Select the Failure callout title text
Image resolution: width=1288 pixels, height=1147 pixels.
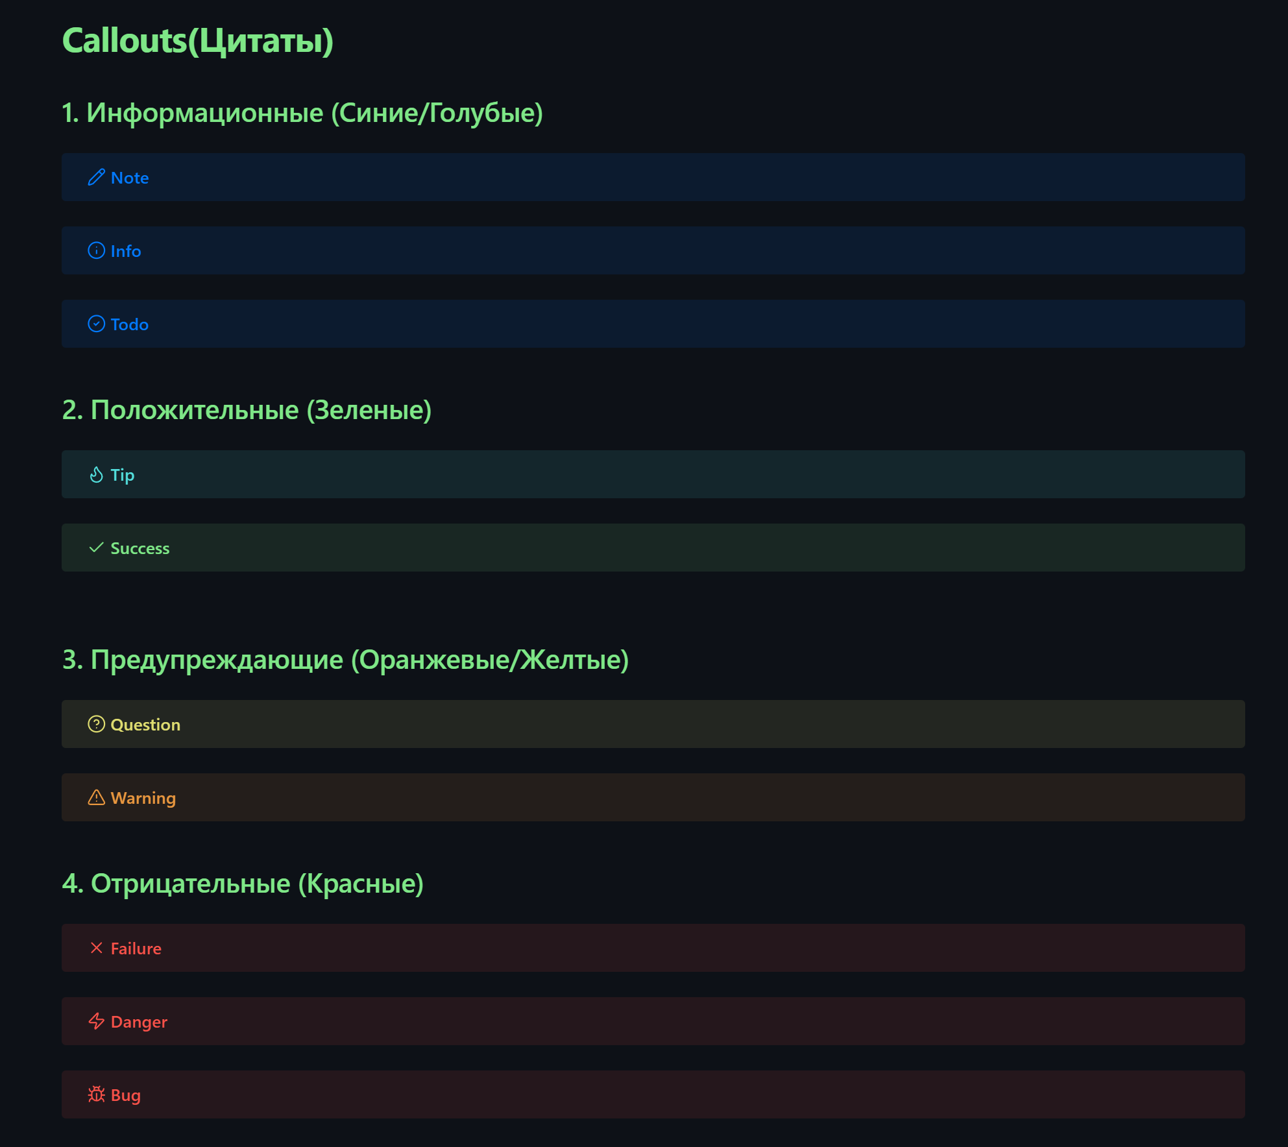click(136, 948)
